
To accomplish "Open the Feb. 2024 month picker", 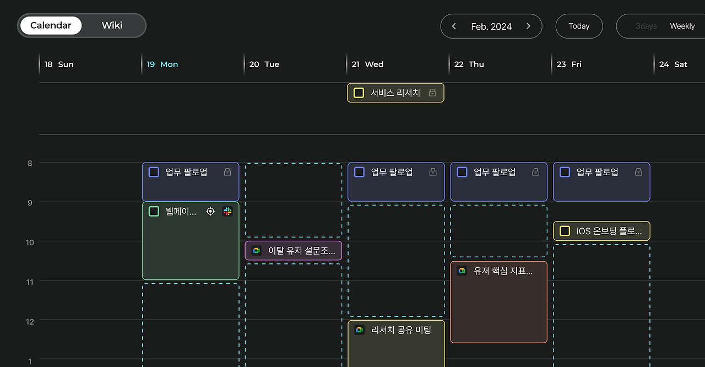I will click(x=491, y=26).
